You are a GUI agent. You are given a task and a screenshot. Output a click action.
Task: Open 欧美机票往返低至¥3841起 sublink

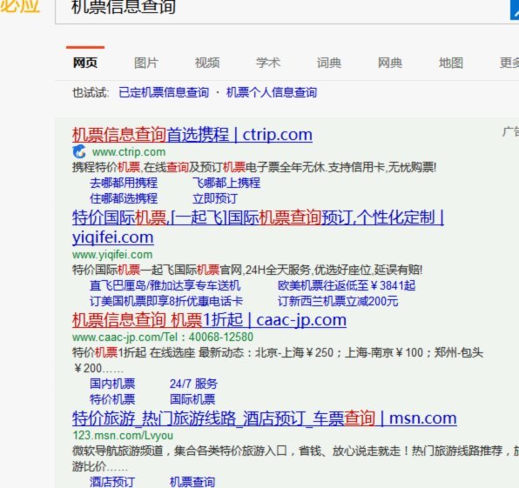point(347,285)
